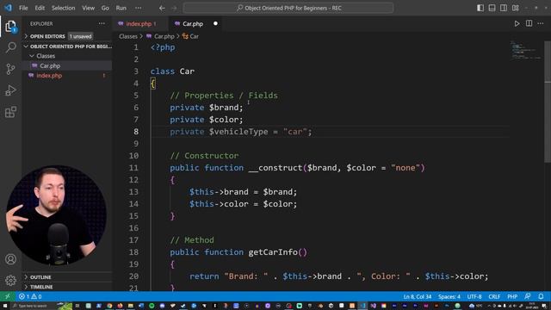Click line number 11 in gutter
Viewport: 551px width, 310px height.
point(133,168)
